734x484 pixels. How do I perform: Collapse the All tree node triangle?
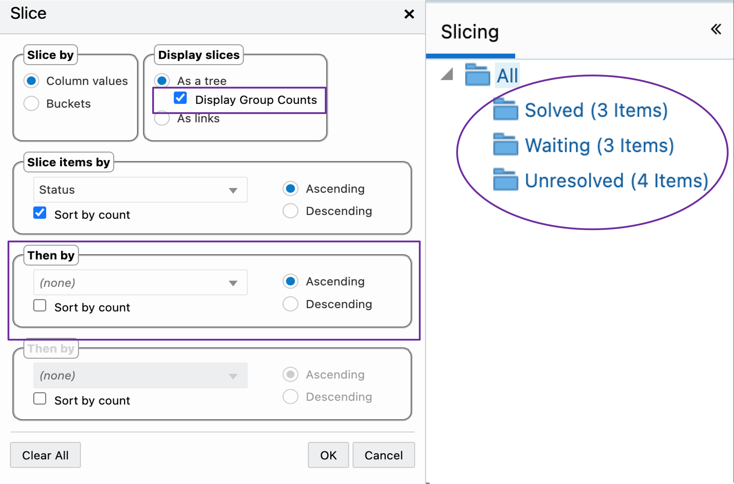click(x=447, y=75)
